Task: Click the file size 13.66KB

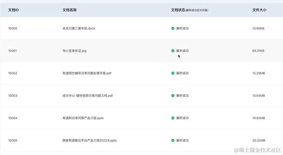Action: 258,28
